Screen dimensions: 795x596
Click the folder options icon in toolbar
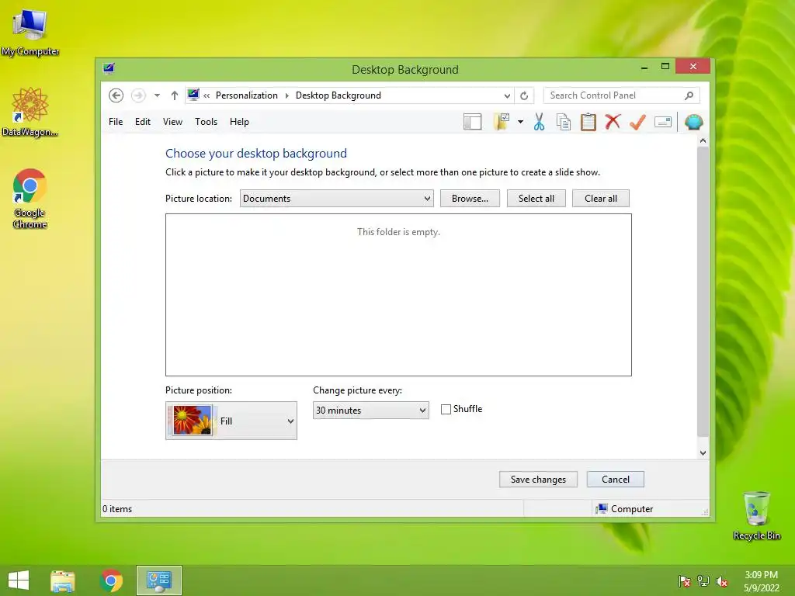pos(502,122)
